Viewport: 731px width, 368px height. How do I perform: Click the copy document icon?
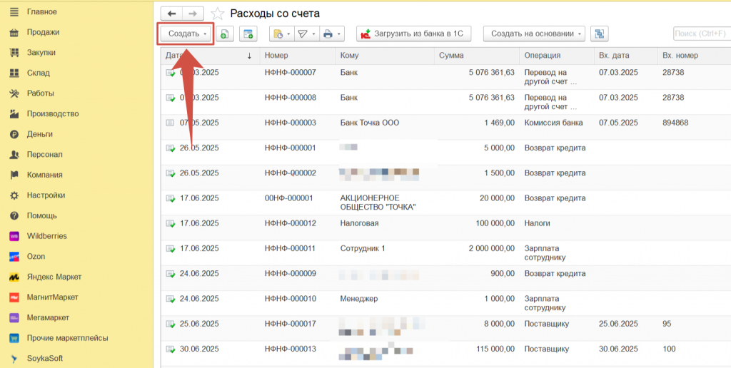(x=224, y=34)
